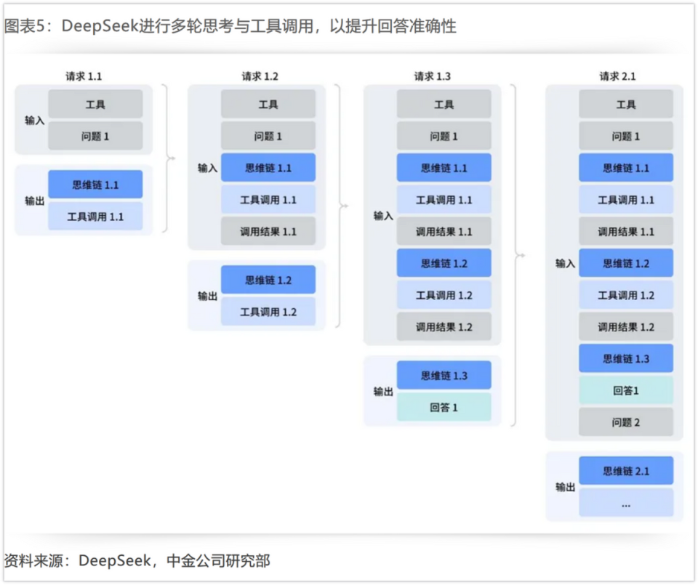Click the 工具调用 1.2 output block in 请求 1.2
This screenshot has height=585, width=698.
(268, 312)
